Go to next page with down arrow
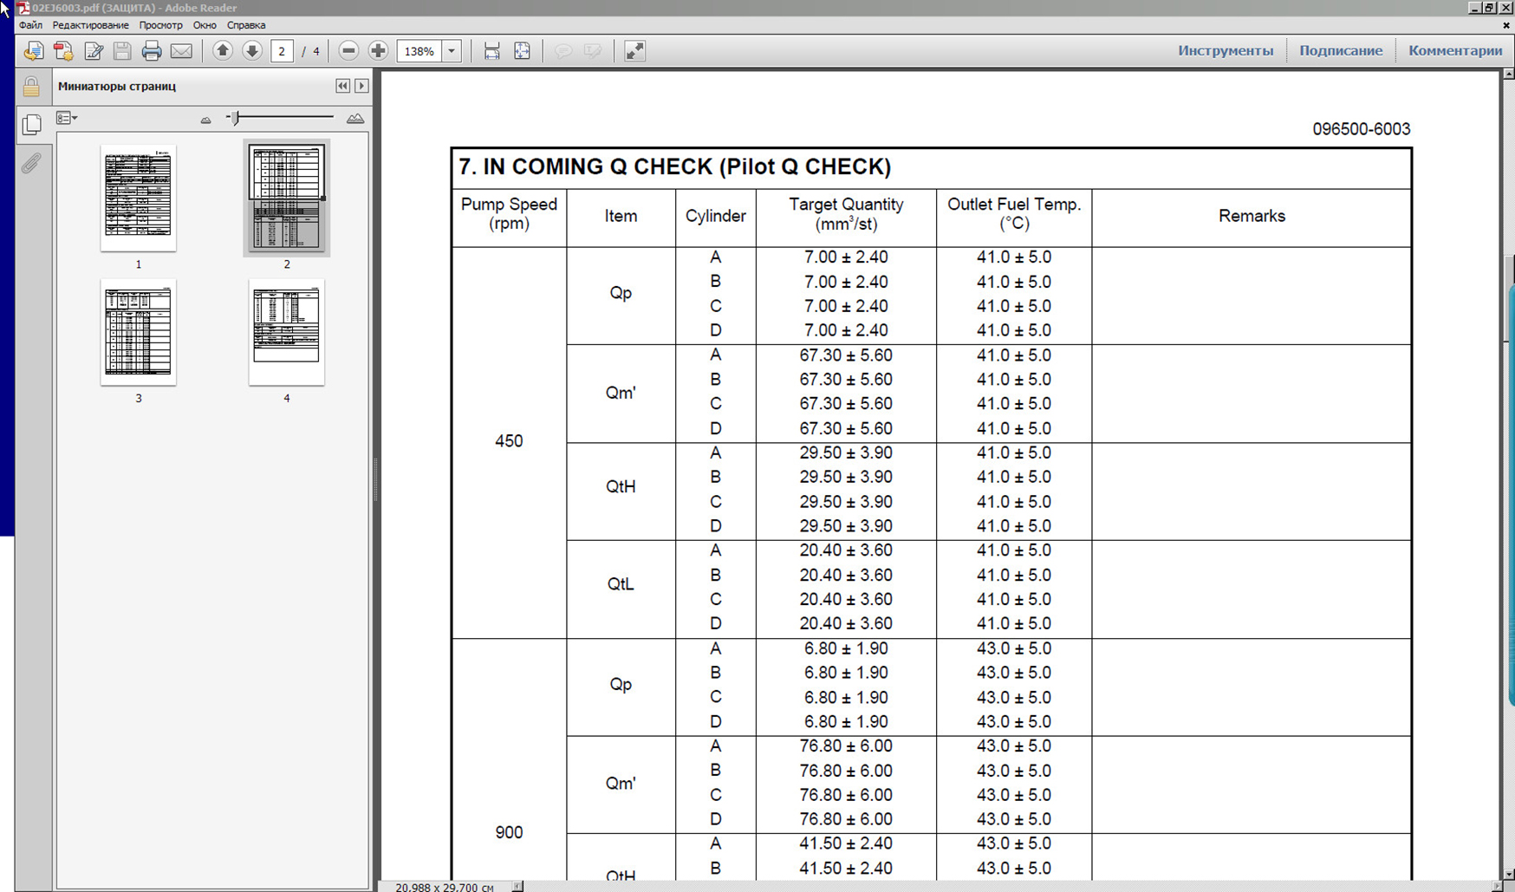Screen dimensions: 1515x892 [x=252, y=51]
